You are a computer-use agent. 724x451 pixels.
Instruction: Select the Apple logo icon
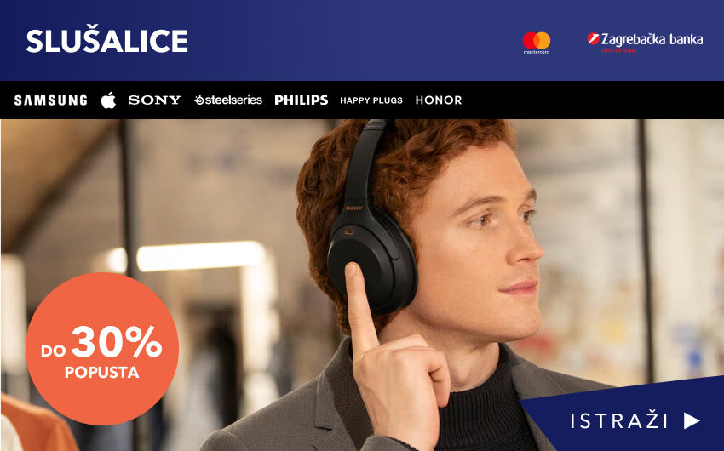point(108,100)
